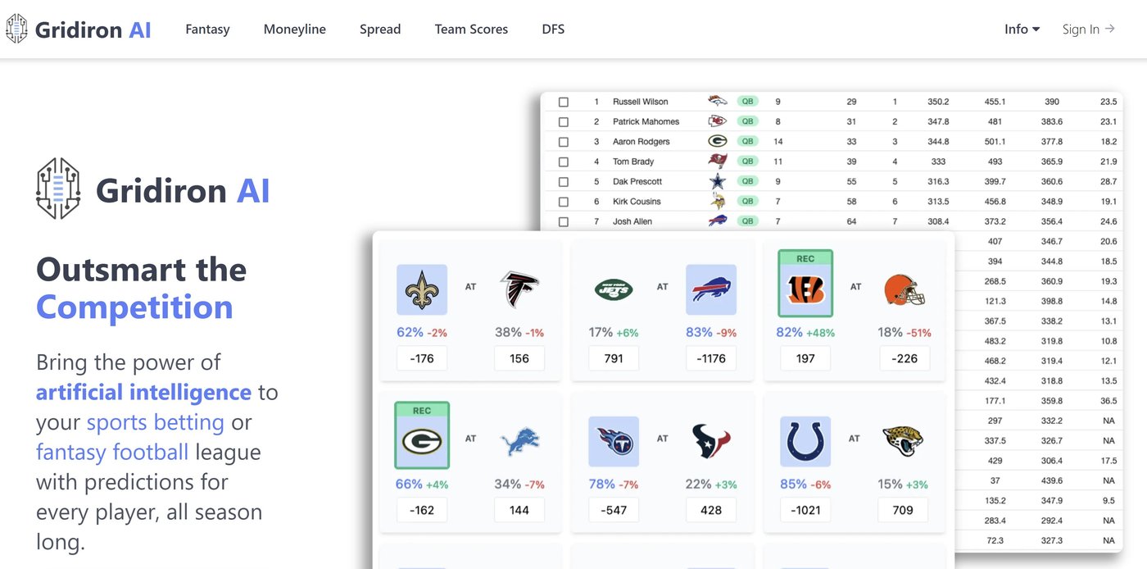
Task: Click the Vikings logo beside Kirk Cousins
Action: tap(718, 202)
